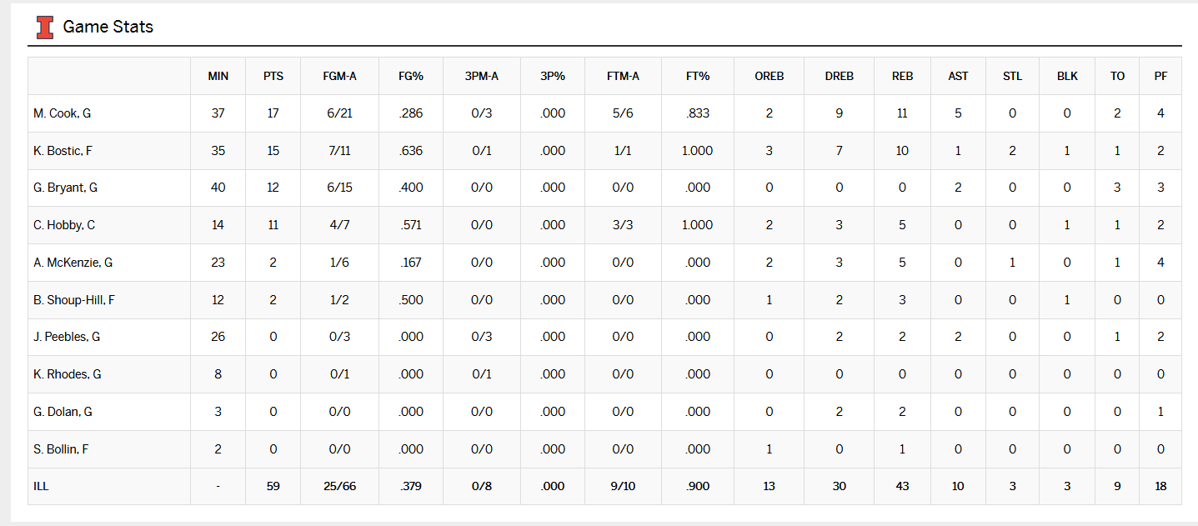Click player name M. Cook, G

63,113
